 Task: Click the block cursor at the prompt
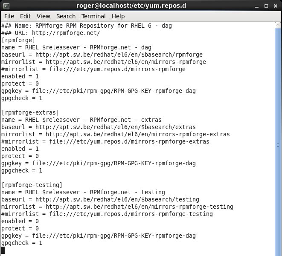[3, 250]
